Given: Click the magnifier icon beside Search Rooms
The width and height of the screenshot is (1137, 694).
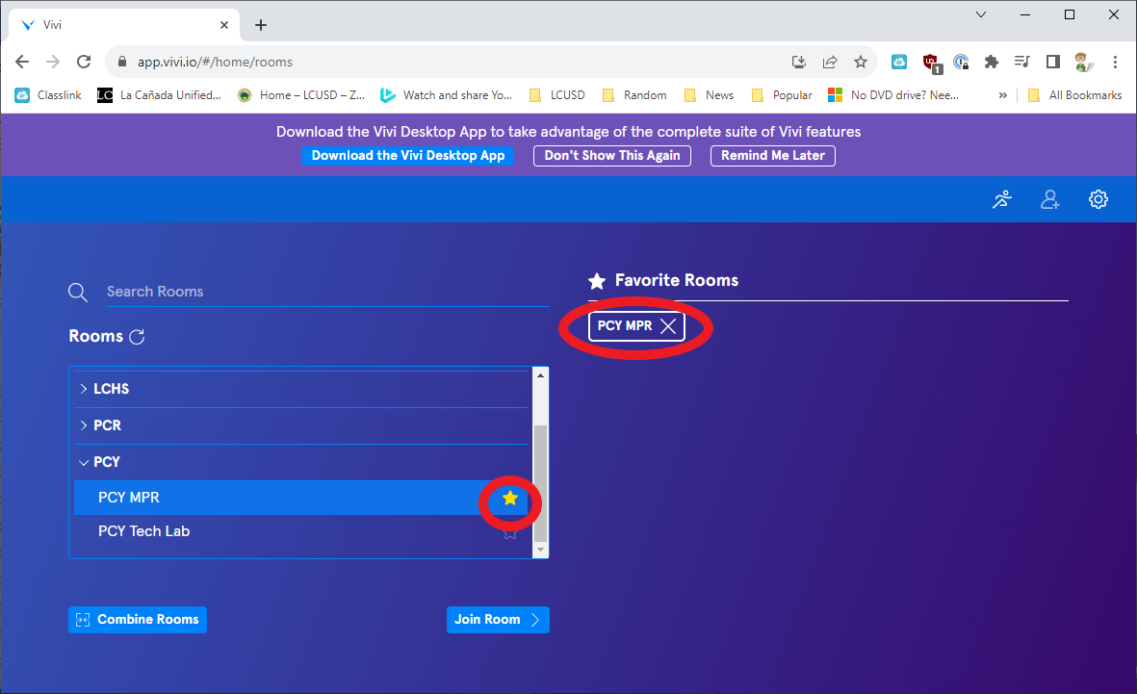Looking at the screenshot, I should (78, 293).
